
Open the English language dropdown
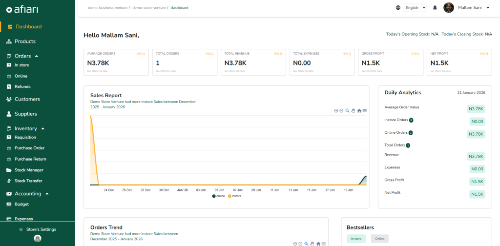click(x=415, y=8)
